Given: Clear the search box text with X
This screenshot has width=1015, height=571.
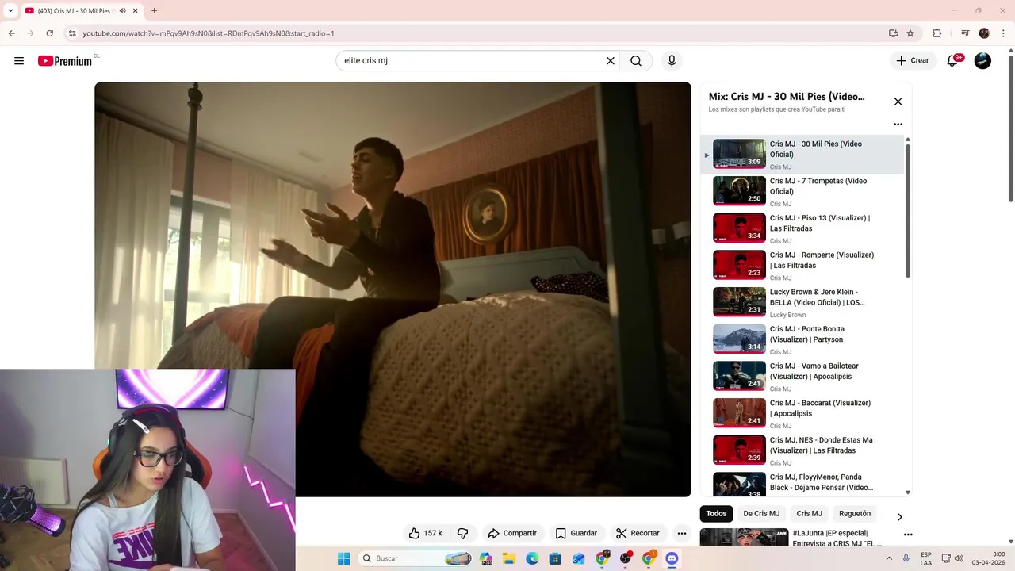Looking at the screenshot, I should click(x=611, y=61).
